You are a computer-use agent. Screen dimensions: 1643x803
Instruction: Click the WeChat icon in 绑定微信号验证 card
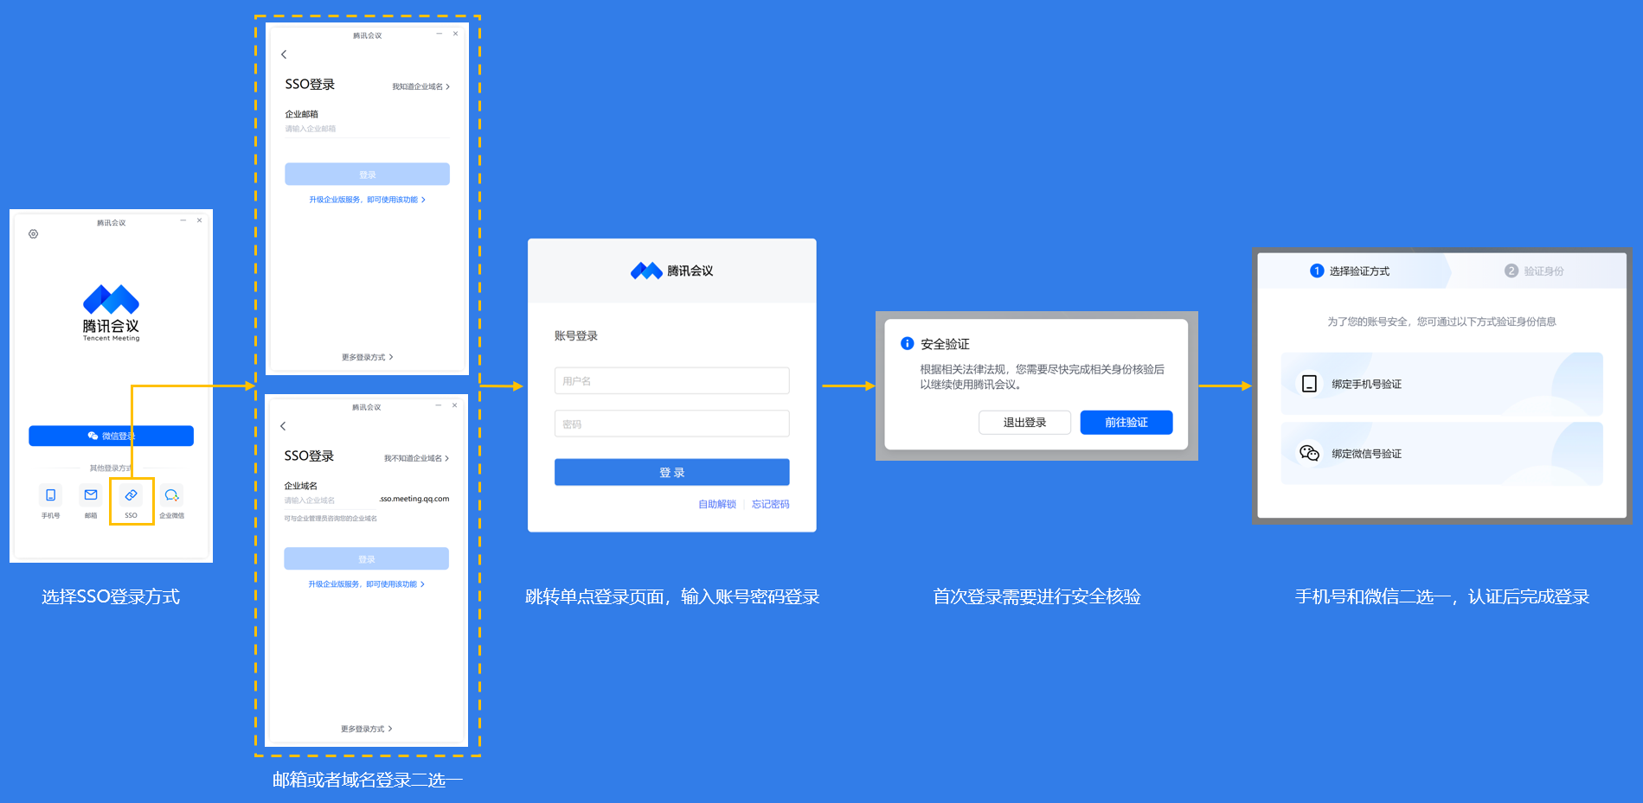click(1309, 453)
